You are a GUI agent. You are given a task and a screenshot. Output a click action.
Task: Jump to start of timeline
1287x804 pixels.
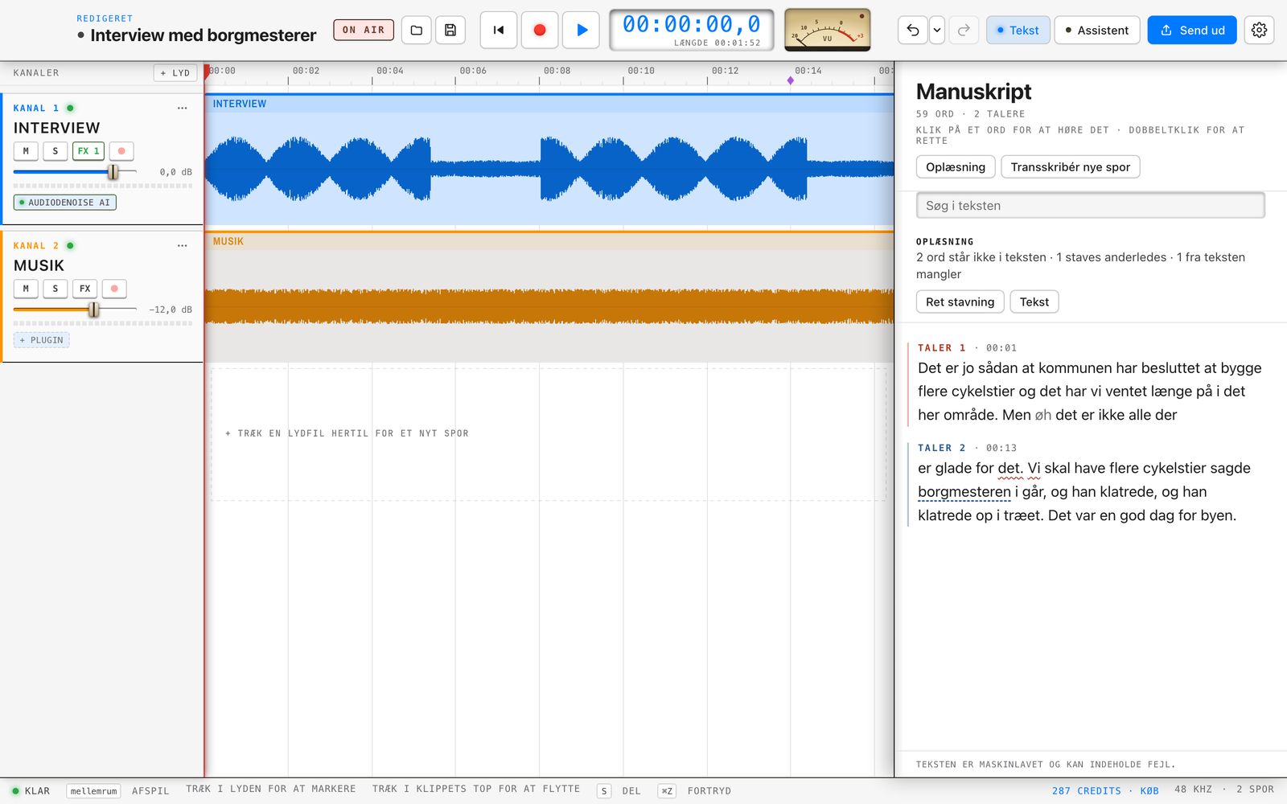[499, 30]
